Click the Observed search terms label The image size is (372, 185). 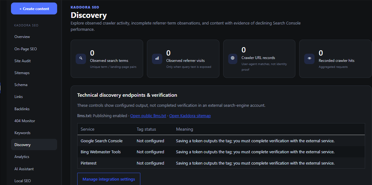coord(109,61)
